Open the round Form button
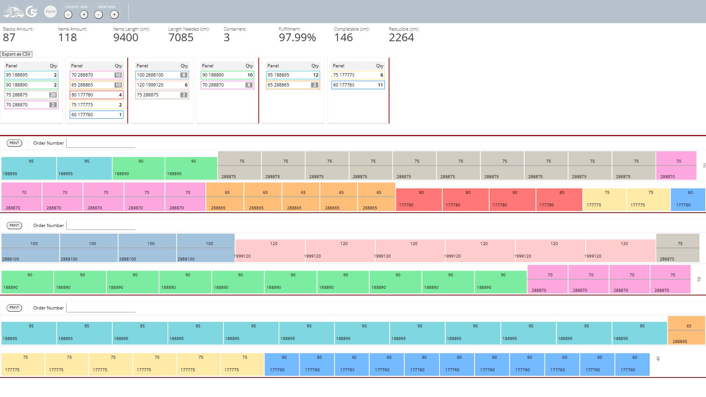 tap(50, 12)
